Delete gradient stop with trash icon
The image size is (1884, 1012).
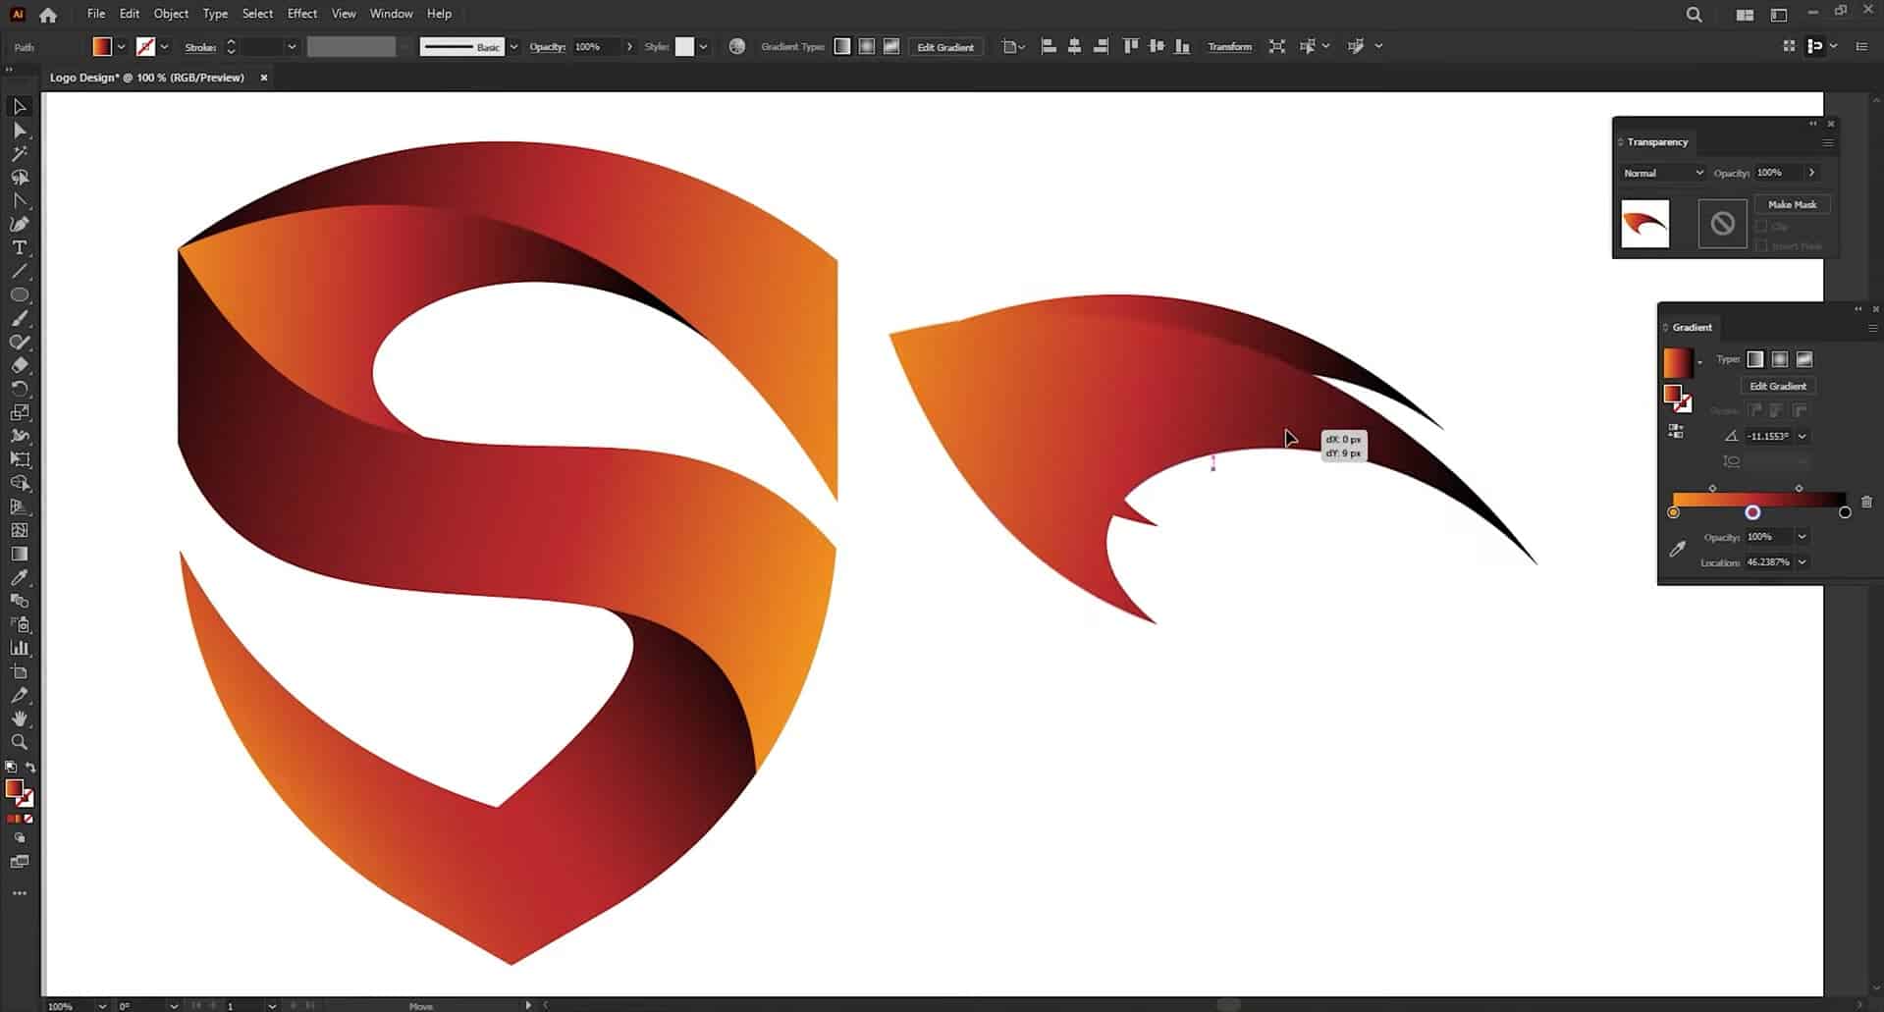tap(1866, 502)
